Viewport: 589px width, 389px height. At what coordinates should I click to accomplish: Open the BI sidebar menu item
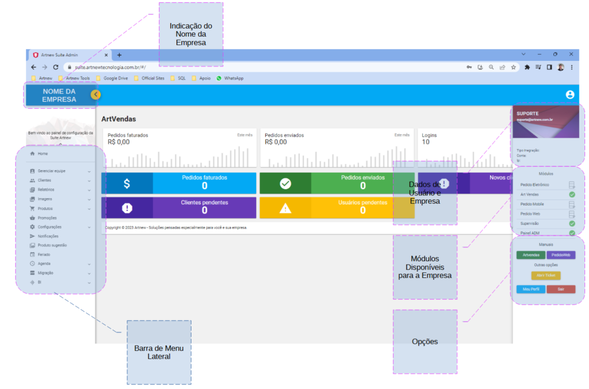[60, 283]
